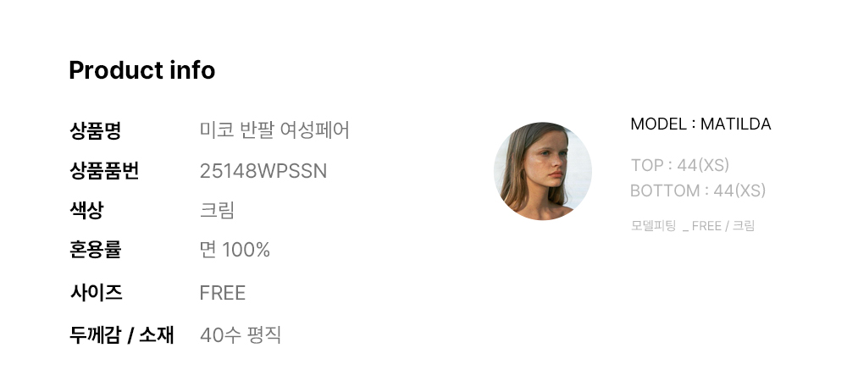847x392 pixels.
Task: Click the Product info heading
Action: coord(141,70)
